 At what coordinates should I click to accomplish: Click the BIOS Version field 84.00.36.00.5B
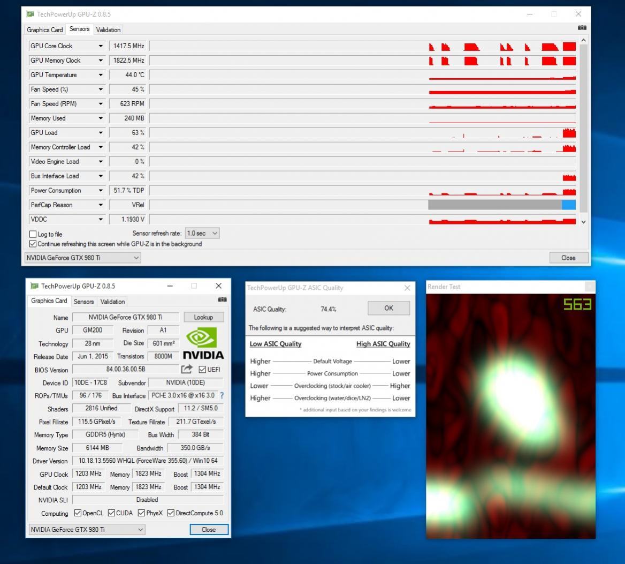126,370
